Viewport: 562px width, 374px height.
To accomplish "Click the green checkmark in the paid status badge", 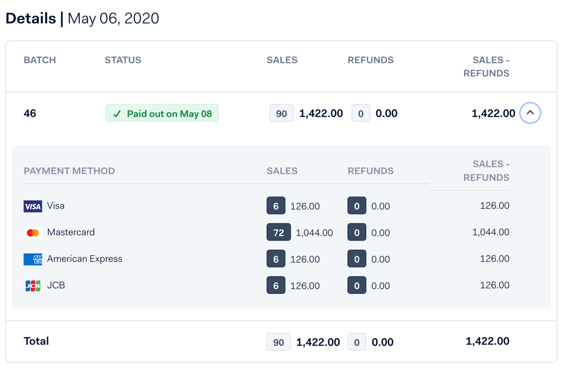I will pyautogui.click(x=117, y=113).
